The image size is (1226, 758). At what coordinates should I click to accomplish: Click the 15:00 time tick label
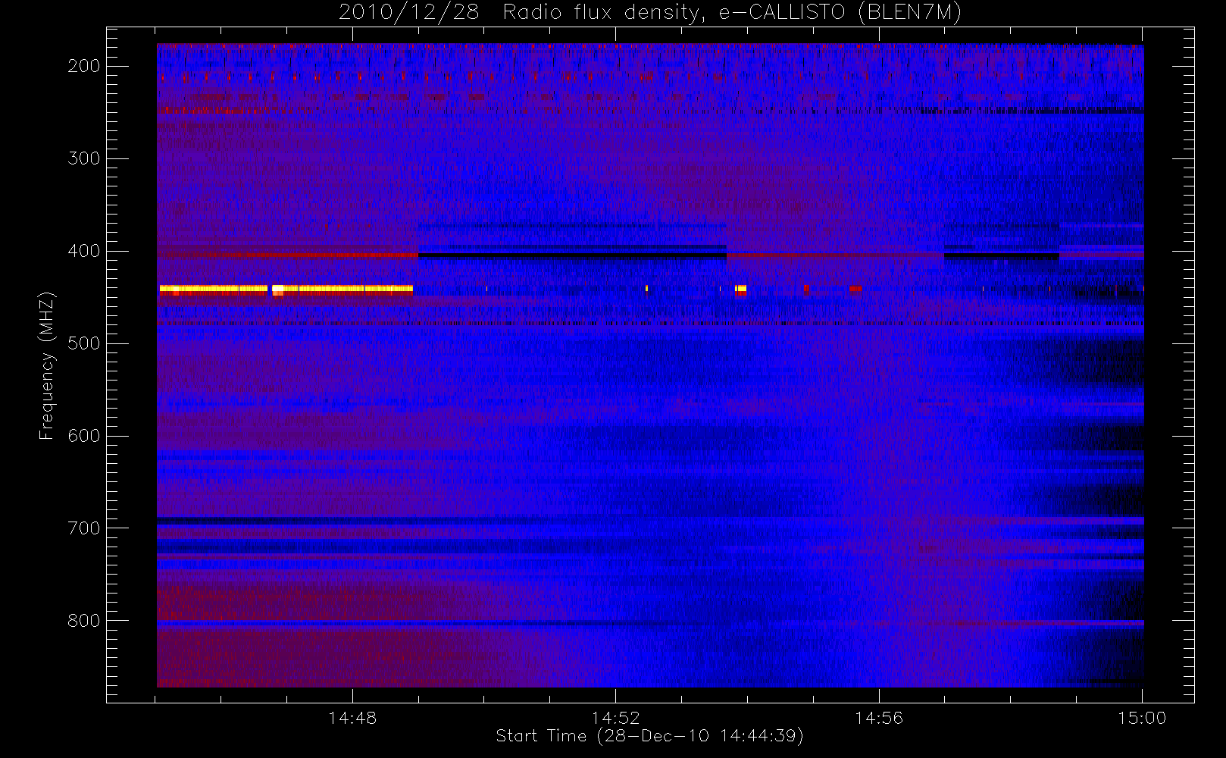point(1142,718)
